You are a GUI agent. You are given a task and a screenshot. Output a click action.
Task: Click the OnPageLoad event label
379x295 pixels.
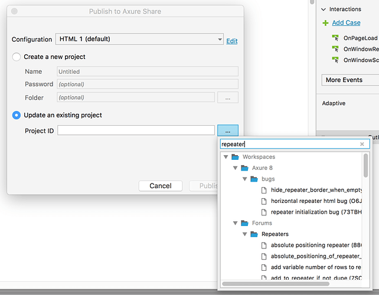360,38
